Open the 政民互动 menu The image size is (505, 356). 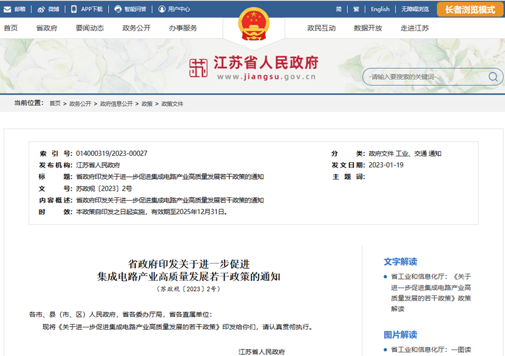[321, 28]
